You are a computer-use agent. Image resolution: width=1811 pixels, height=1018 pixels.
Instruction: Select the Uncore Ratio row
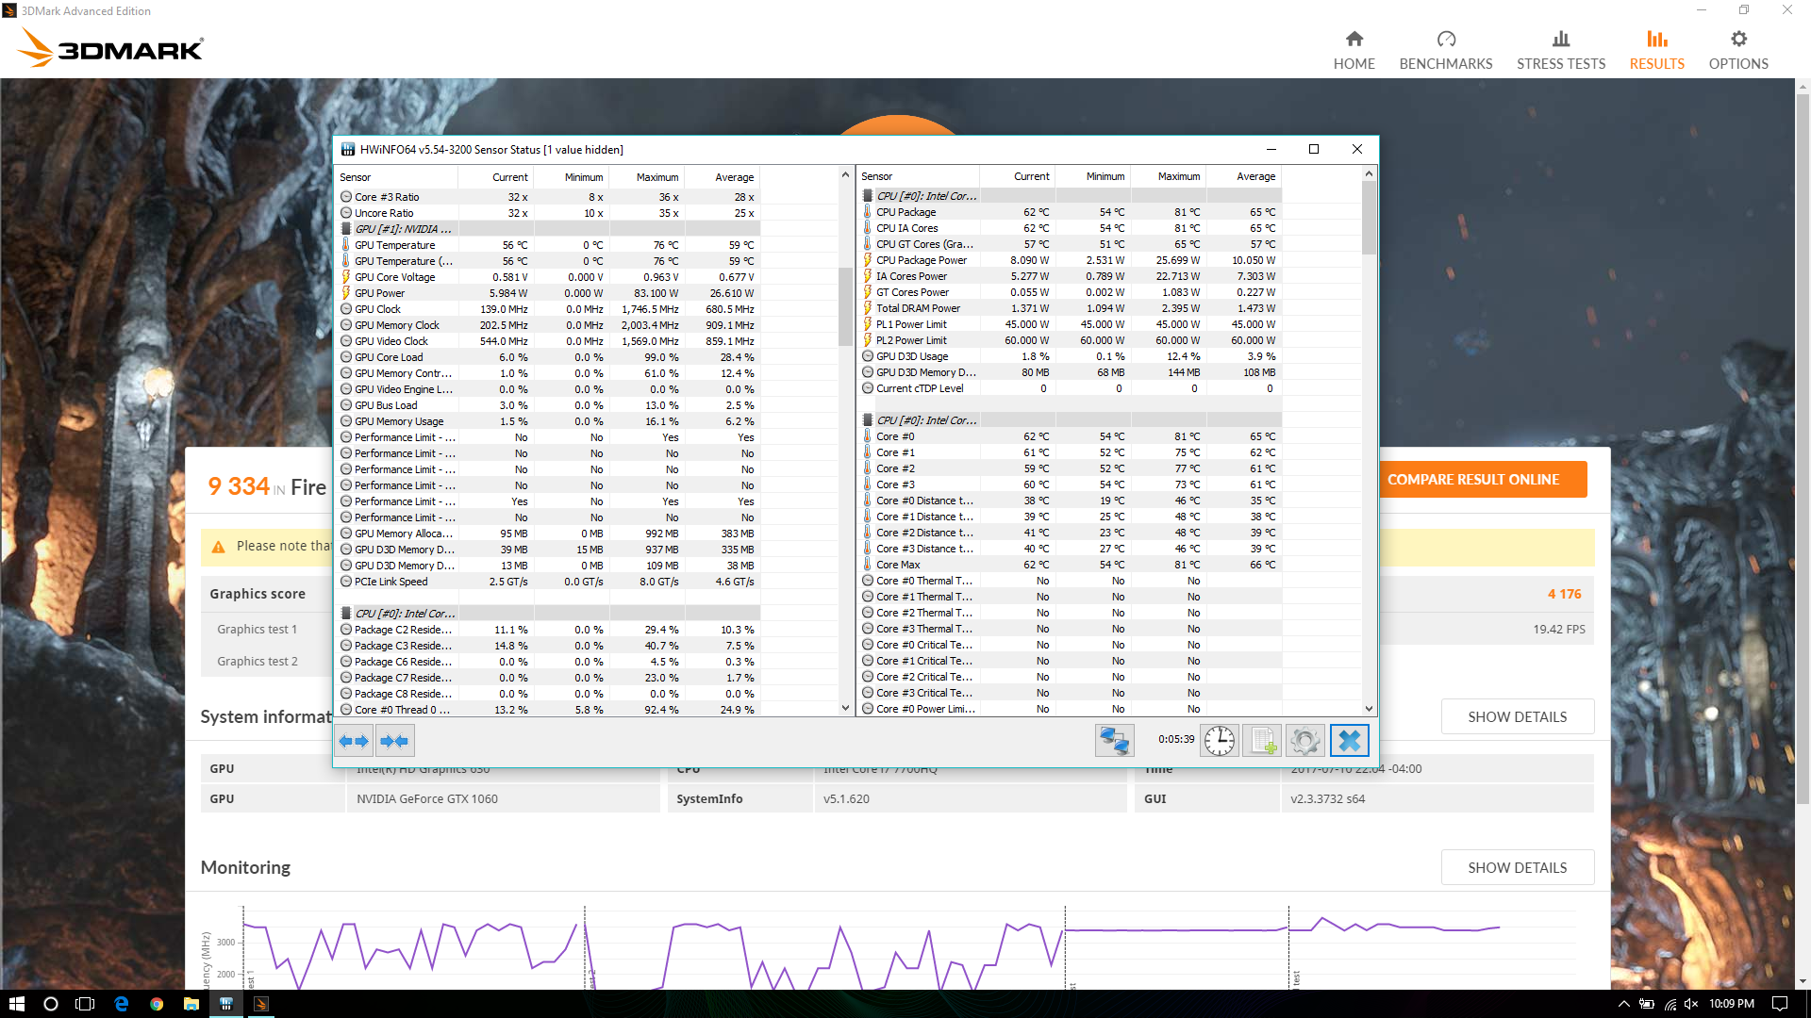(549, 213)
